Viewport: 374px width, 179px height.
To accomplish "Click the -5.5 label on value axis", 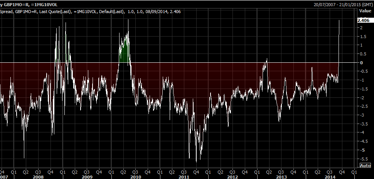I will coord(364,159).
